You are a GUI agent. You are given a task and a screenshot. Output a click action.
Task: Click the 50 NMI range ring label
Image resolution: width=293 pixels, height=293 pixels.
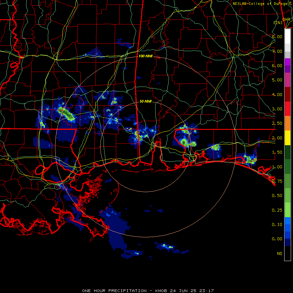click(x=146, y=101)
